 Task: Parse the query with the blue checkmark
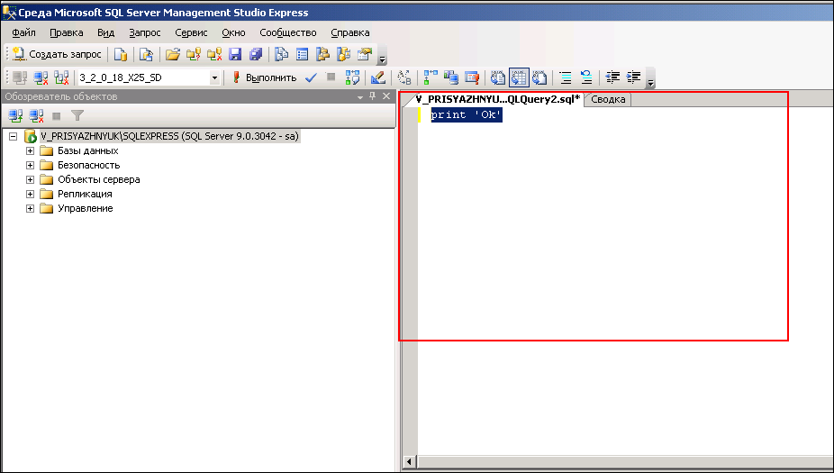311,77
